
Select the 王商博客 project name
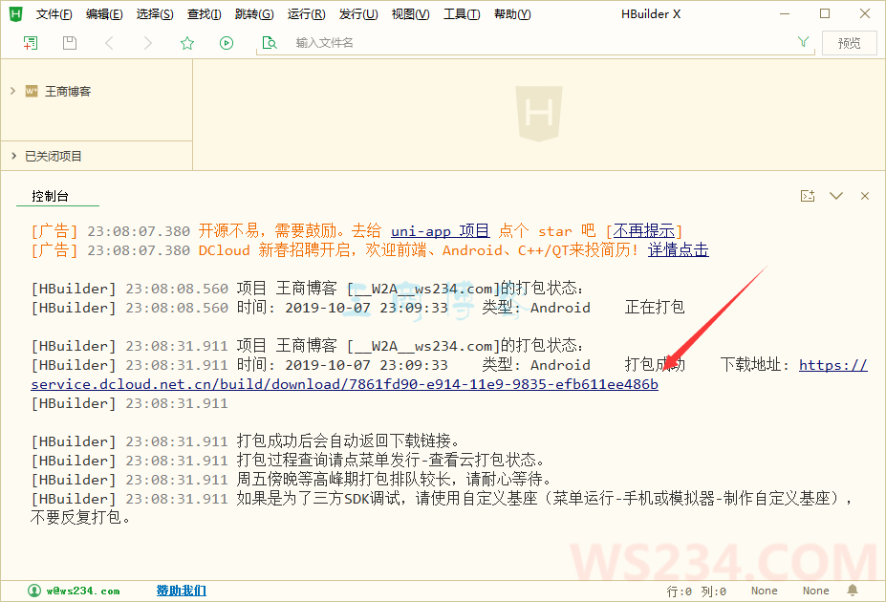[x=68, y=91]
